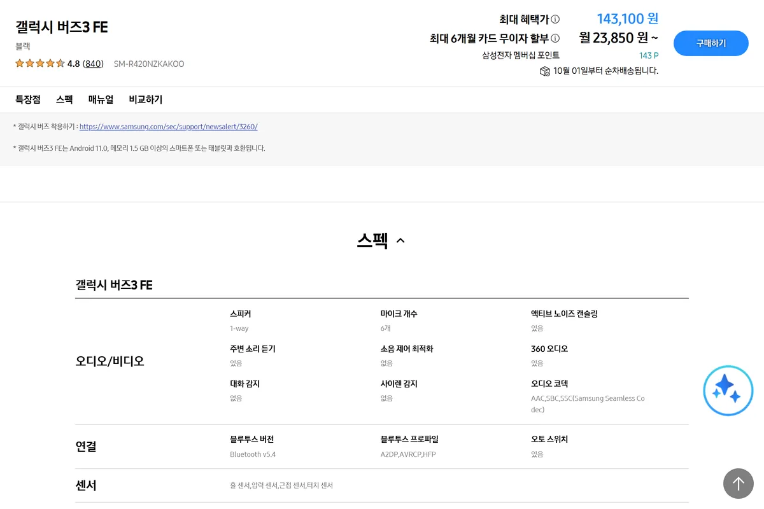Open the 스펙 tab
This screenshot has width=764, height=509.
pos(64,99)
